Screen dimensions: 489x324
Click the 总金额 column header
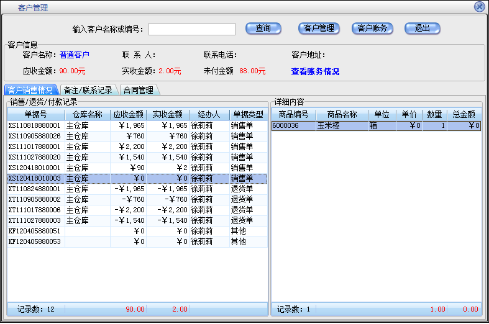coord(463,114)
